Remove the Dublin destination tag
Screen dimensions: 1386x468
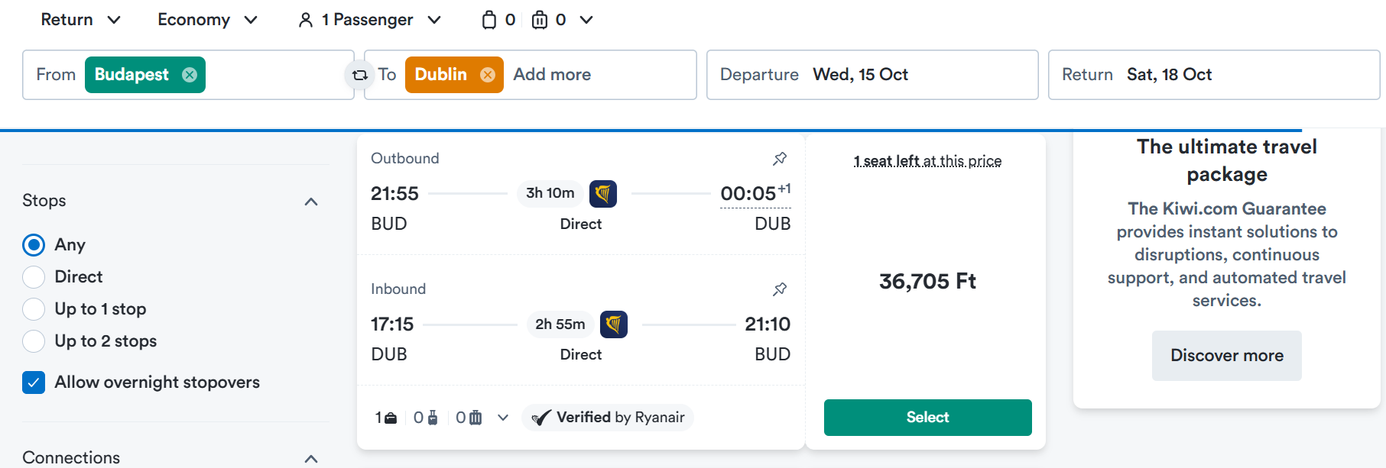(x=488, y=75)
